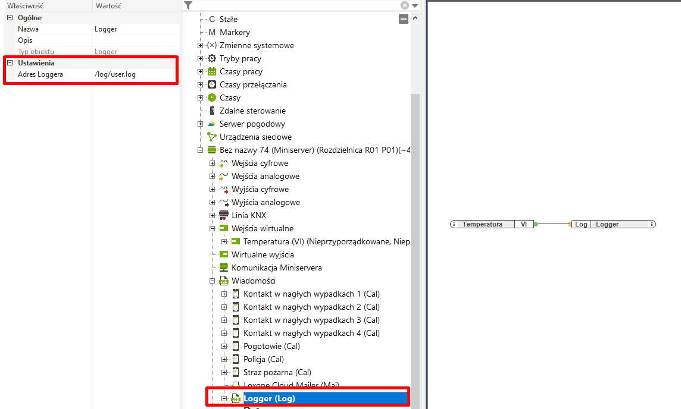681x409 pixels.
Task: Clear the search field with X icon
Action: pos(405,5)
